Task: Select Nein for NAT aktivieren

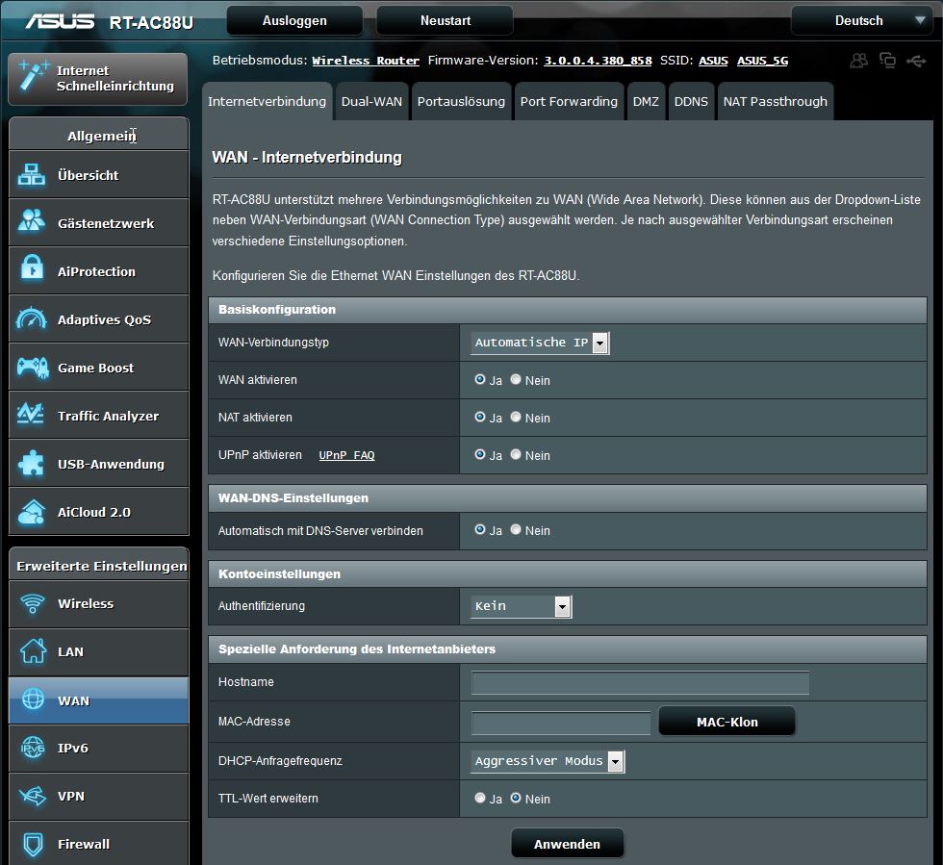Action: click(516, 417)
